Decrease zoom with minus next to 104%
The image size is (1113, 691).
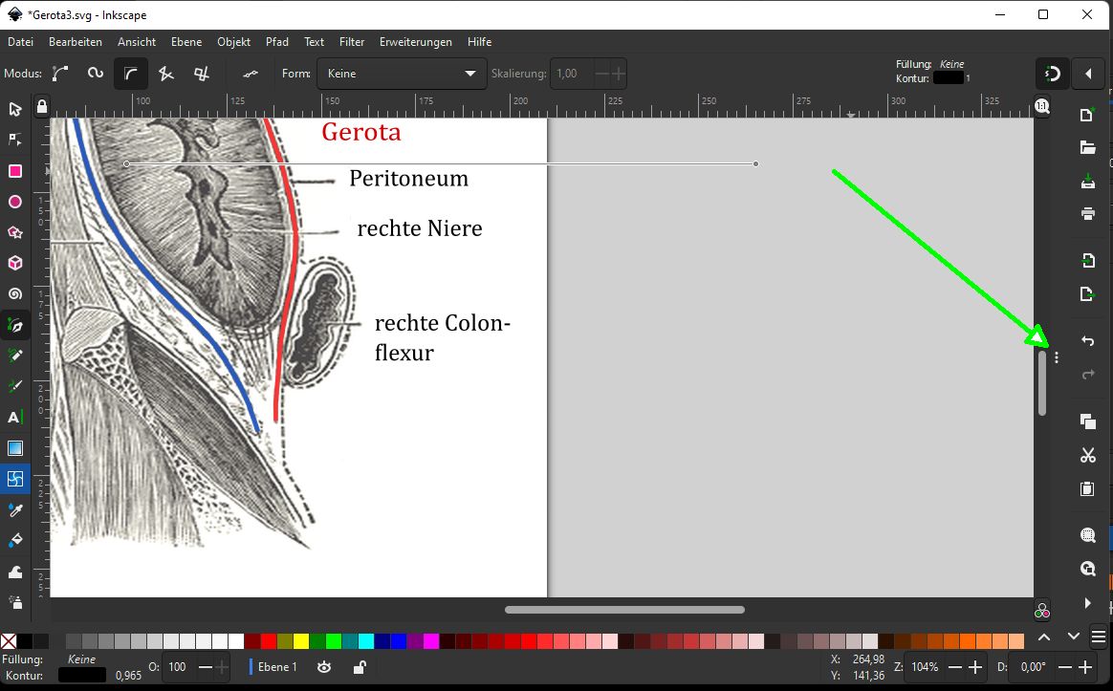955,667
